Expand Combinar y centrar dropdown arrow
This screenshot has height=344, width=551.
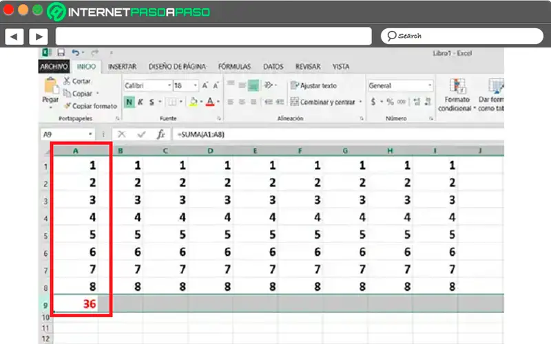360,102
